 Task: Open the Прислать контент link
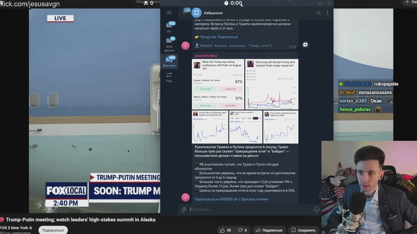[x=254, y=199]
